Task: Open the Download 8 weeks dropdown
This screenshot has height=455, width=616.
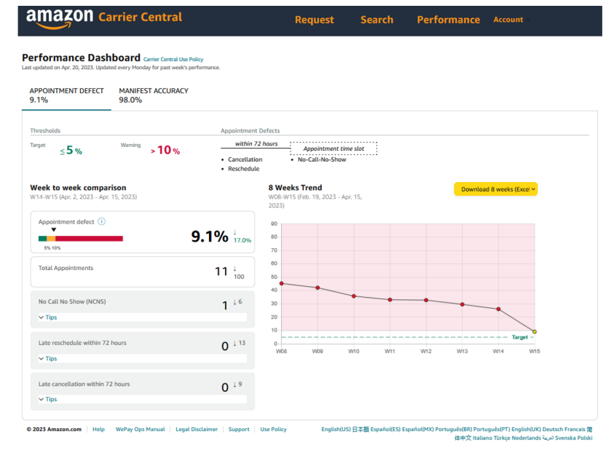Action: click(x=495, y=189)
